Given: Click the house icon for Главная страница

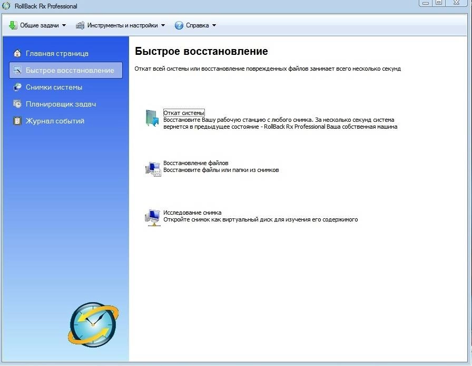Looking at the screenshot, I should coord(17,53).
